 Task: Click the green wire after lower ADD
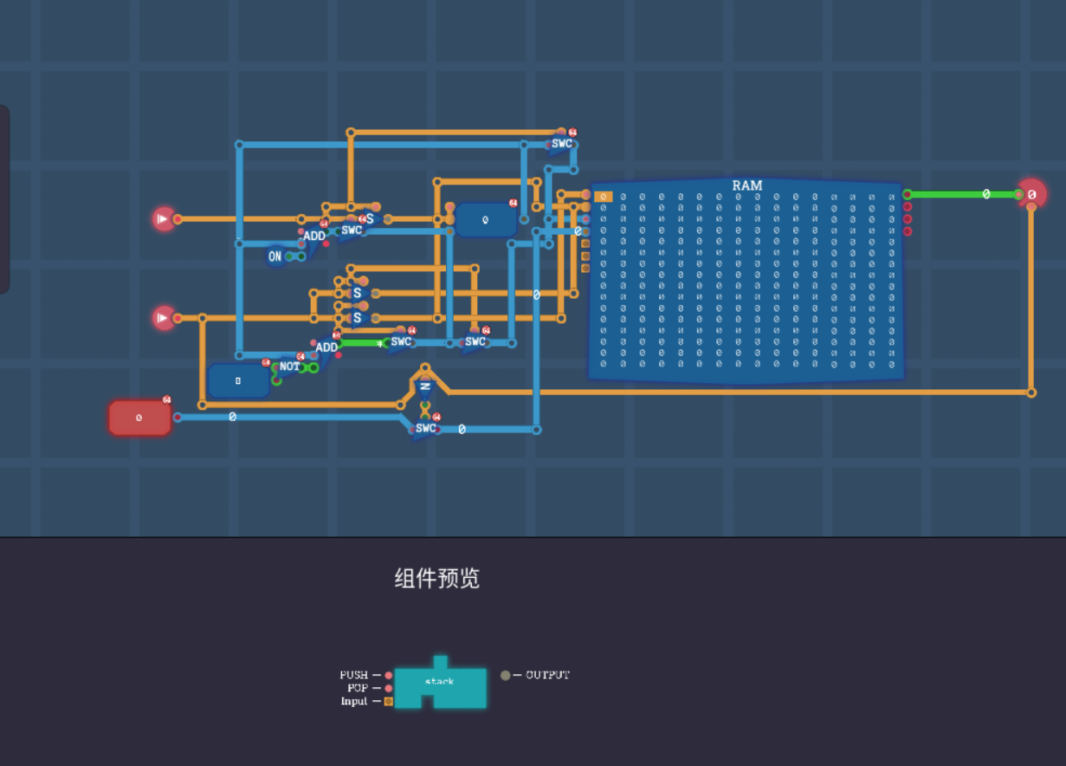pos(361,343)
